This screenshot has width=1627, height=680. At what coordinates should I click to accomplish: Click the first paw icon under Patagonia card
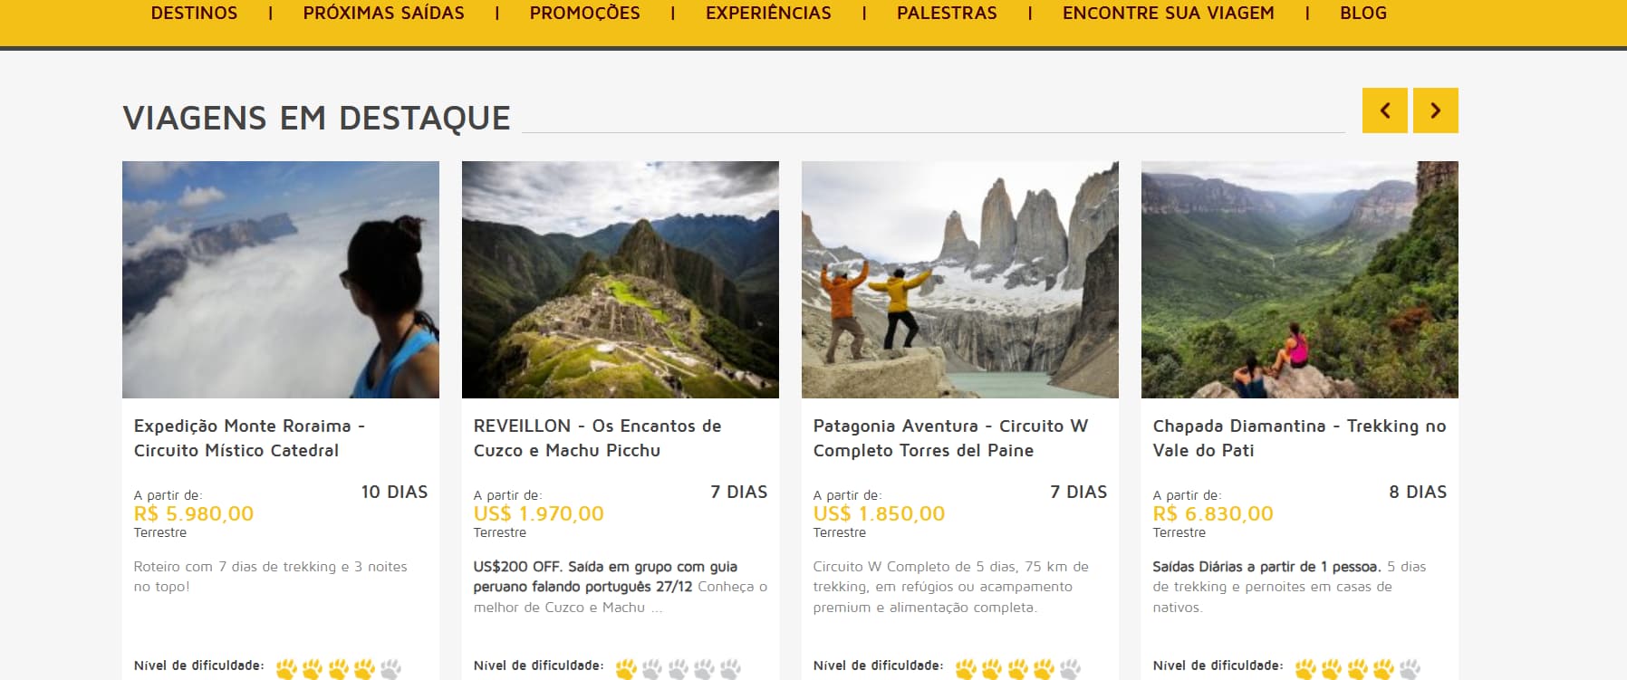coord(966,669)
